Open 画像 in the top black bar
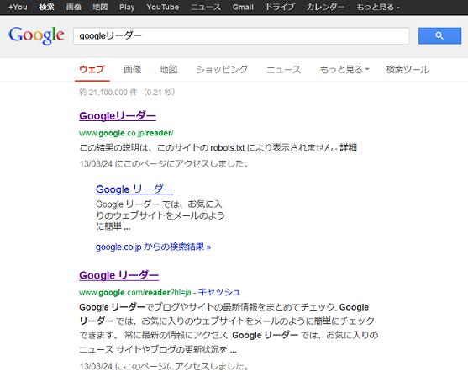Viewport: 468px width, 377px height. pos(74,7)
